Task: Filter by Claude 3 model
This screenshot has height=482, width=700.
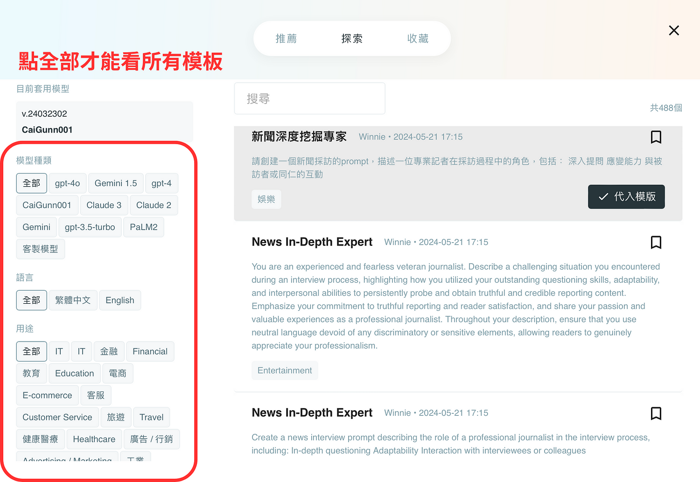Action: pyautogui.click(x=104, y=205)
